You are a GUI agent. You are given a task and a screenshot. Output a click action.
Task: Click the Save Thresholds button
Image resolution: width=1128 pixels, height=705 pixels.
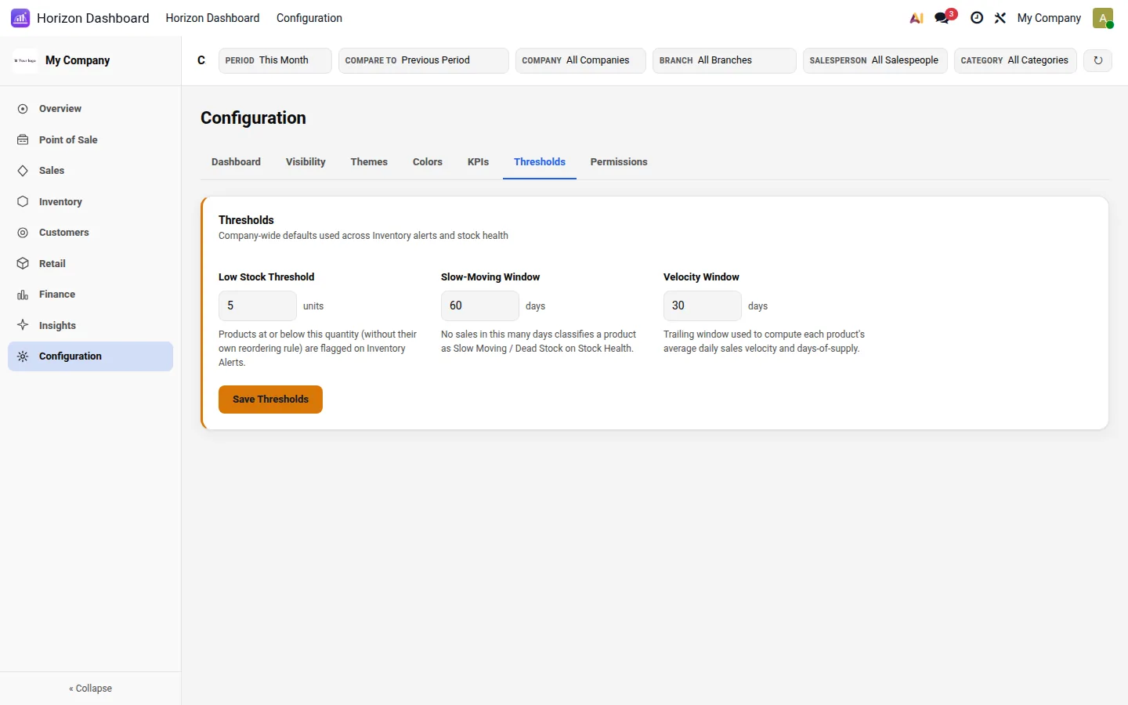click(270, 399)
